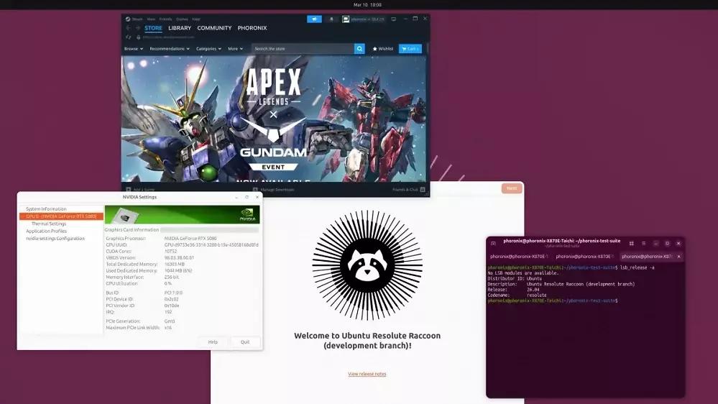Image resolution: width=718 pixels, height=404 pixels.
Task: Click the Steam forward navigation arrow
Action: pyautogui.click(x=137, y=28)
